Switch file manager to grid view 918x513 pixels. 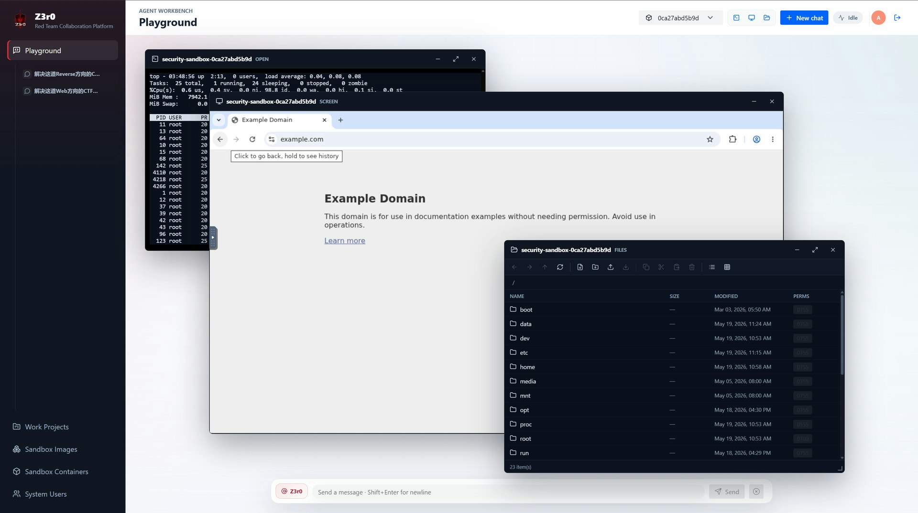coord(727,267)
